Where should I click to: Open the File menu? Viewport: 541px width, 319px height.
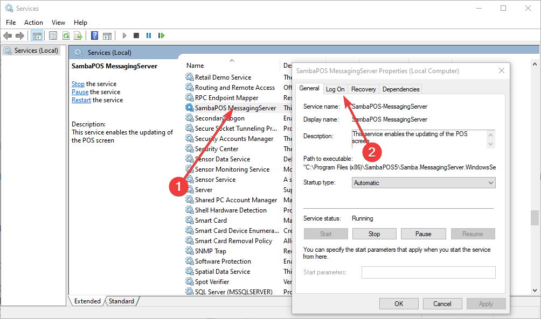pyautogui.click(x=11, y=23)
